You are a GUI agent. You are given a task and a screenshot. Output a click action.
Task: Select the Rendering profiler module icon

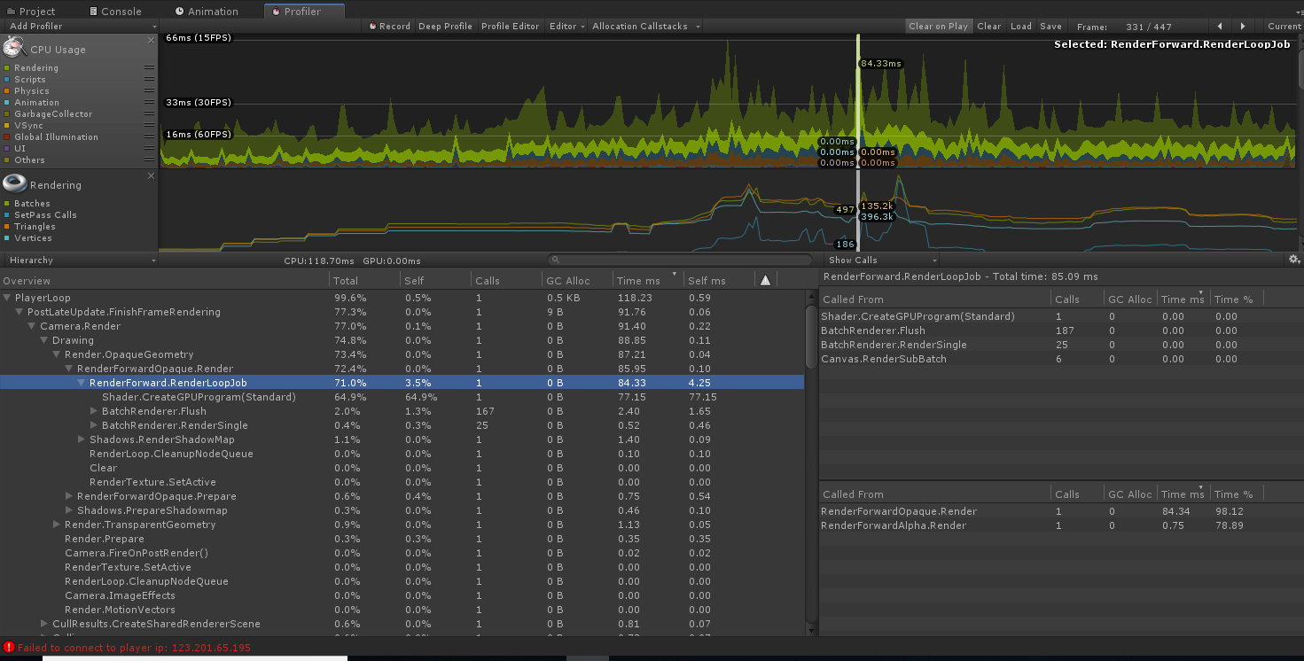[x=13, y=183]
